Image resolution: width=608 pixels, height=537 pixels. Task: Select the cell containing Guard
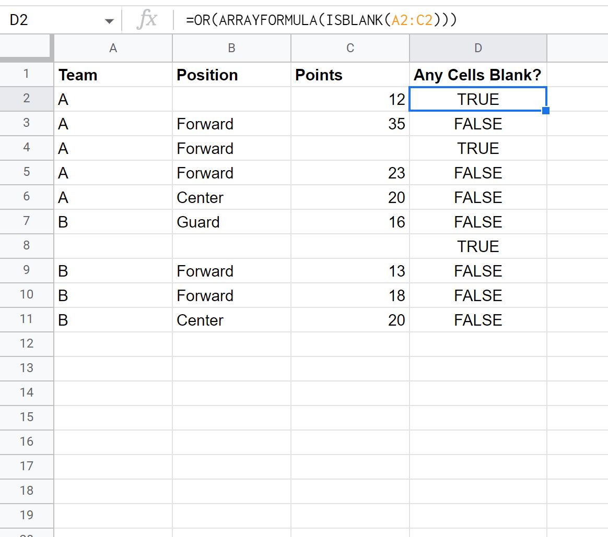click(x=231, y=222)
